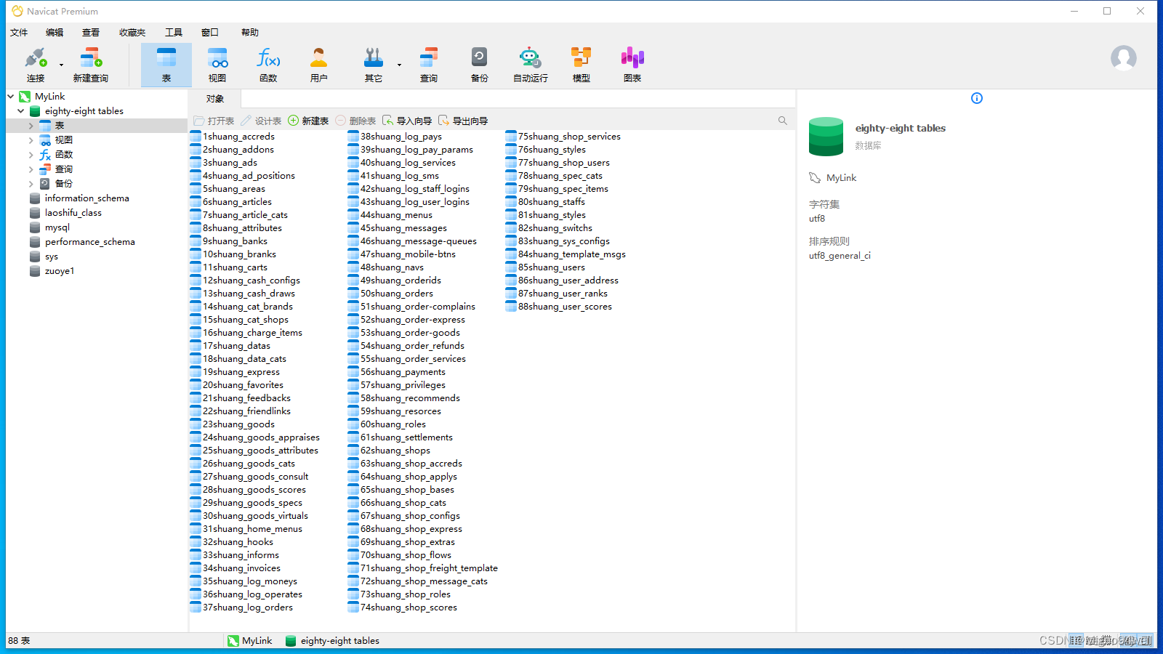The height and width of the screenshot is (654, 1163).
Task: Select table 38shuang_log_pays
Action: pos(395,136)
